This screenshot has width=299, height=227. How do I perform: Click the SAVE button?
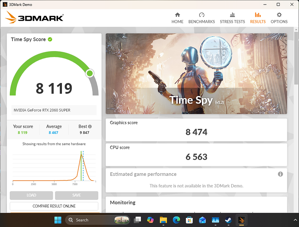pos(77,195)
